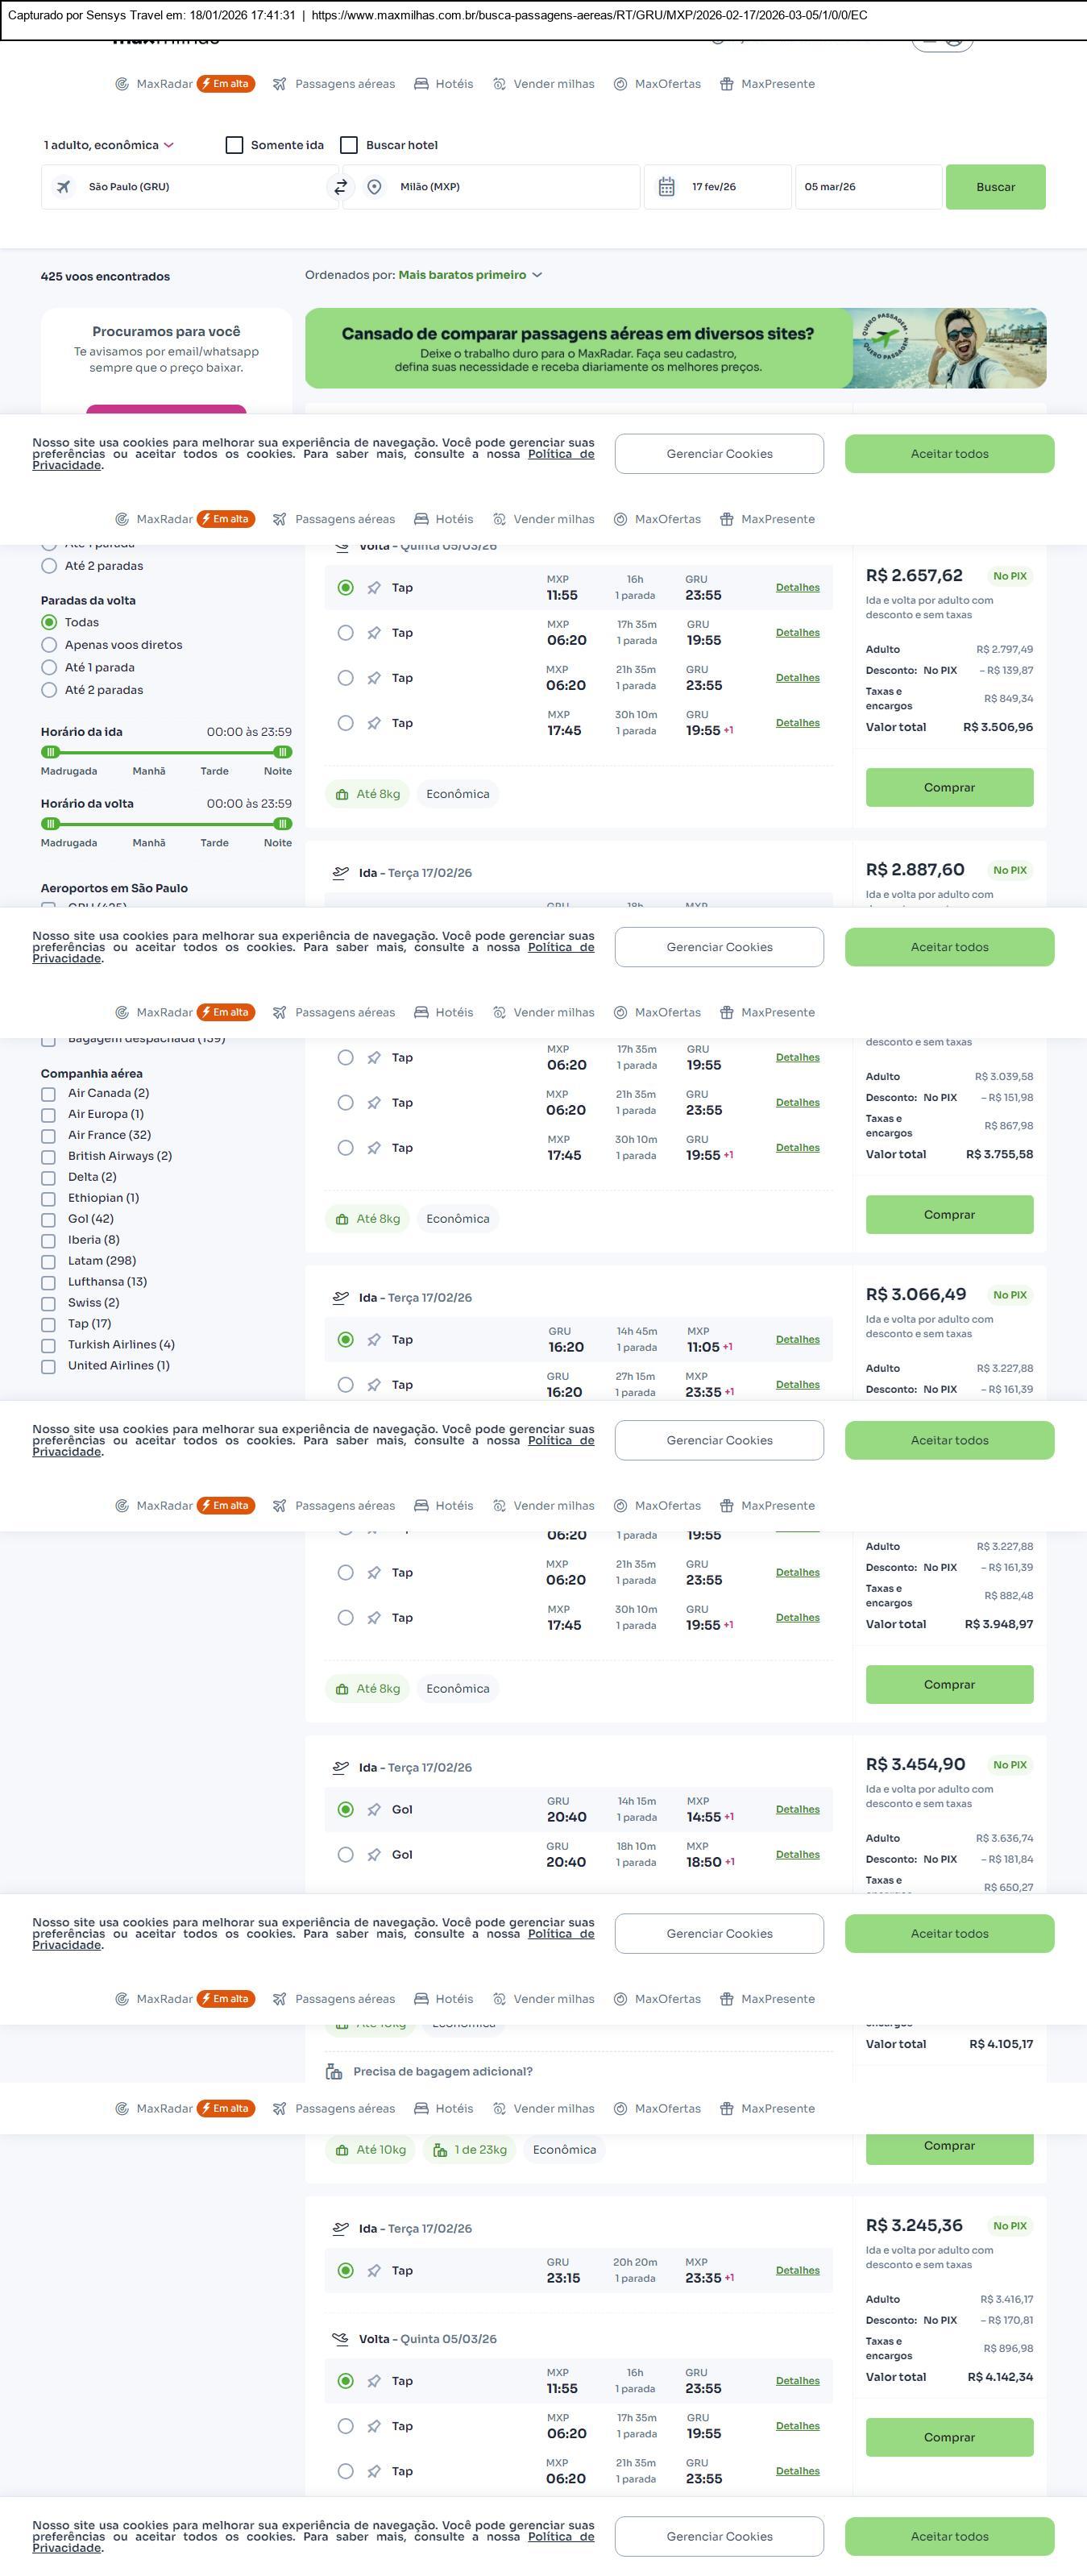Screen dimensions: 1087x2576
Task: Click the location pin icon next to Milão (MXP)
Action: tap(374, 187)
